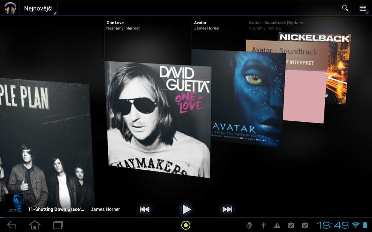Tap the Avatar thumbnail in the now-playing bar
Screen dimensions: 372x232
(x=15, y=205)
